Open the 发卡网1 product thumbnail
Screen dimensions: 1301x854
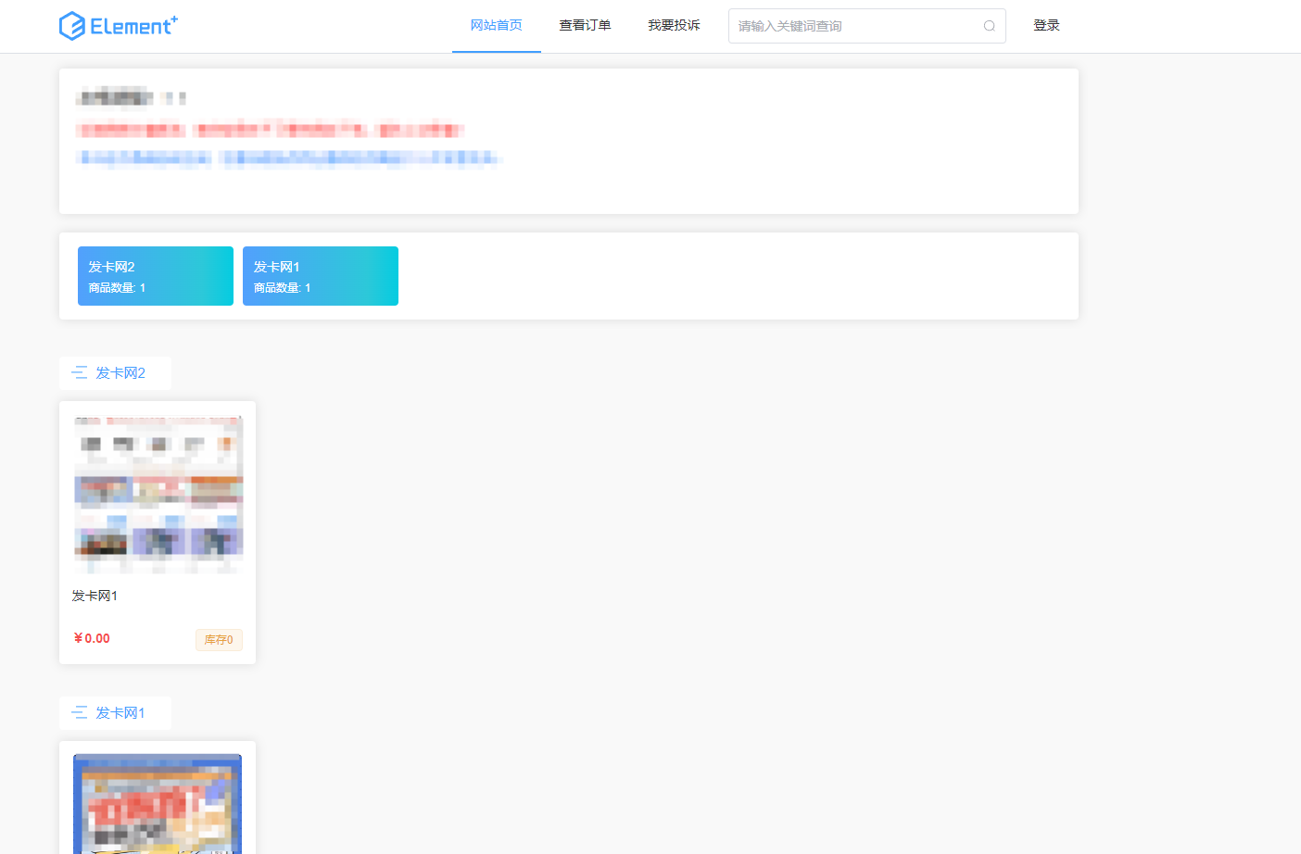point(158,494)
